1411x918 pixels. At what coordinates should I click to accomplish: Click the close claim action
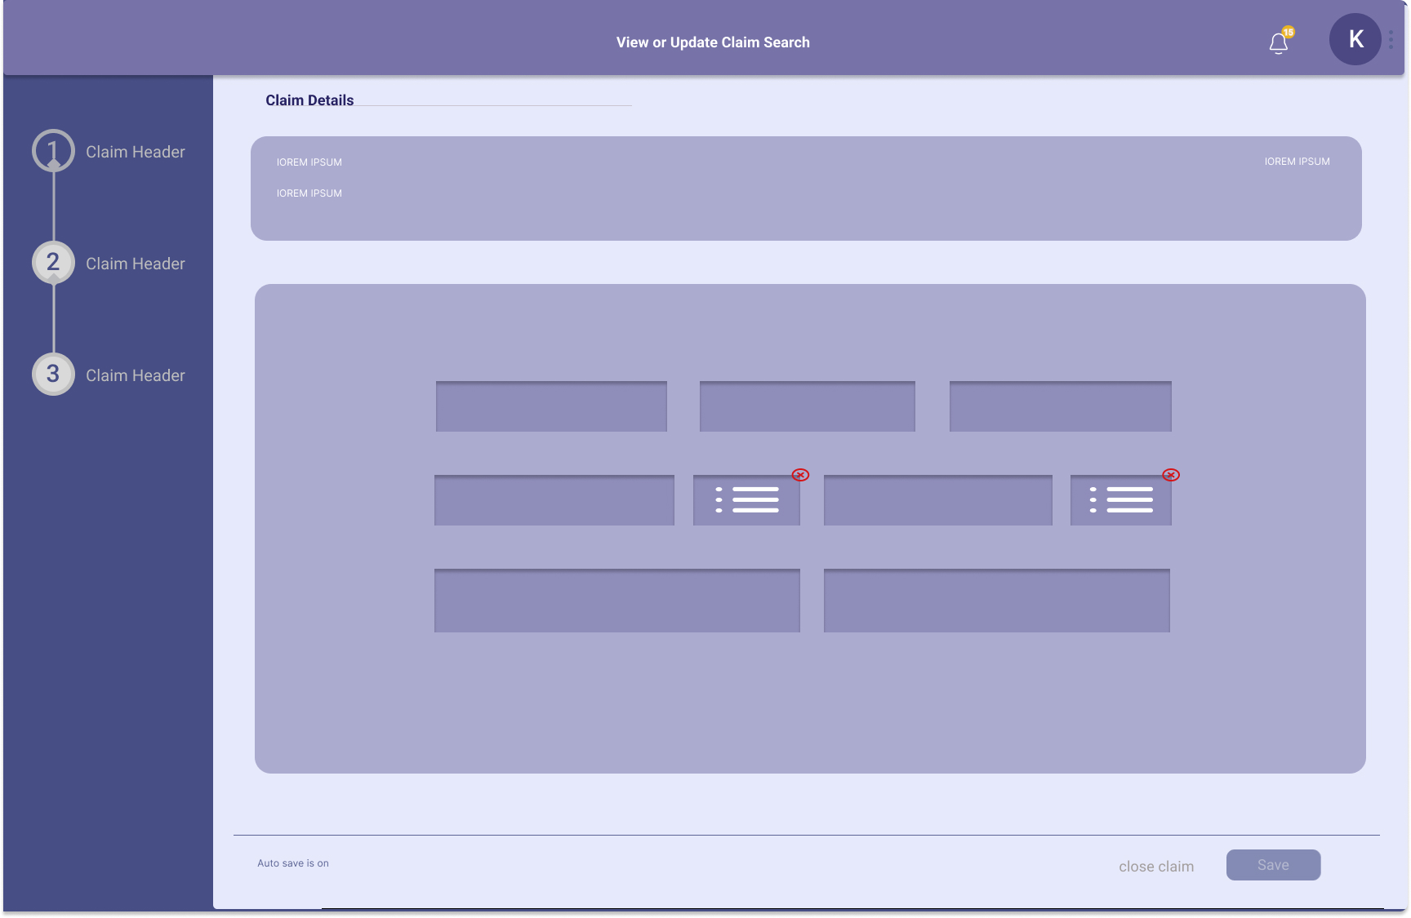(x=1155, y=866)
